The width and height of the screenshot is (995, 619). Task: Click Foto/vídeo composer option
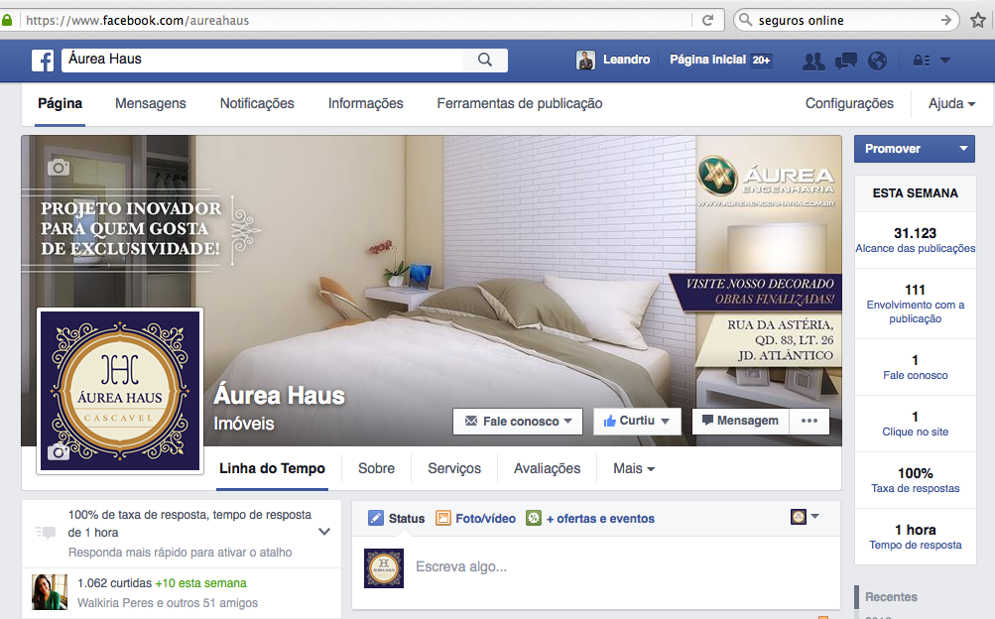point(485,518)
